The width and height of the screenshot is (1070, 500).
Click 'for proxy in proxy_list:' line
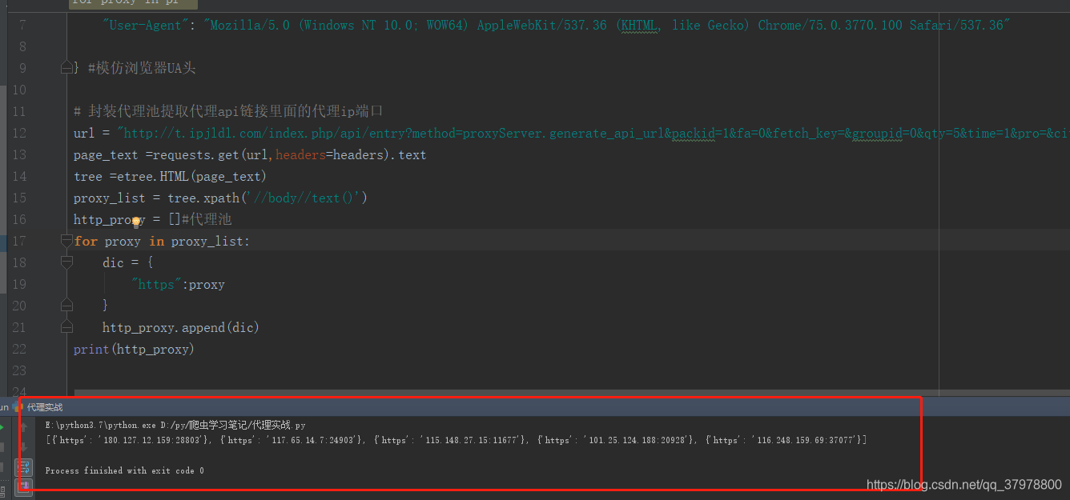pyautogui.click(x=162, y=241)
